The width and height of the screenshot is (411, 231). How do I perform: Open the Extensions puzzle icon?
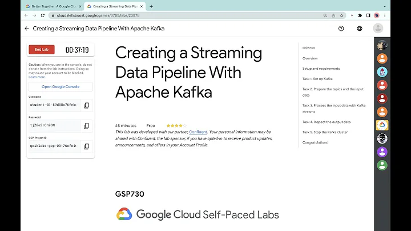click(x=360, y=15)
